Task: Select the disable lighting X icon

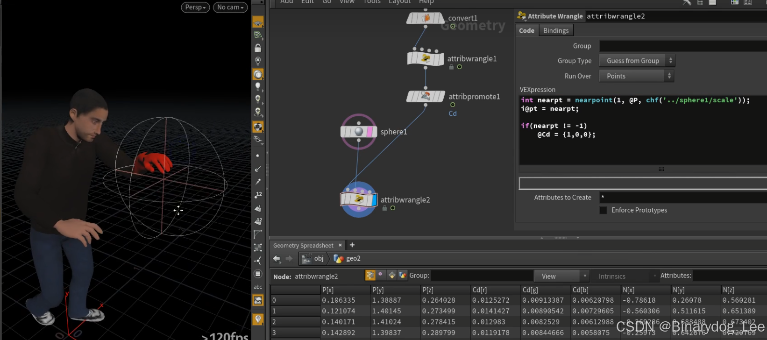Action: (x=258, y=61)
